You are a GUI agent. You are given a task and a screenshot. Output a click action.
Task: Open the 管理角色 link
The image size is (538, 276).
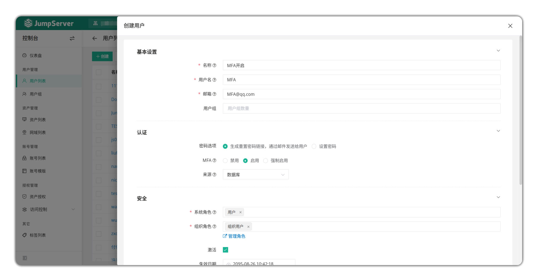click(x=234, y=236)
